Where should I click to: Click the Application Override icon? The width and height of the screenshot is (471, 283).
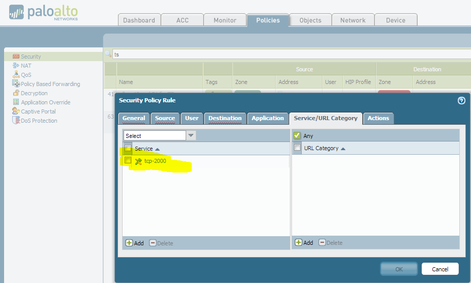tap(16, 102)
